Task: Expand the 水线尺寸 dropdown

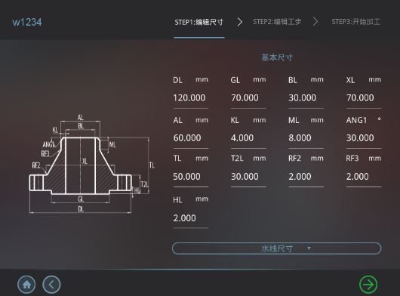Action: pos(276,248)
